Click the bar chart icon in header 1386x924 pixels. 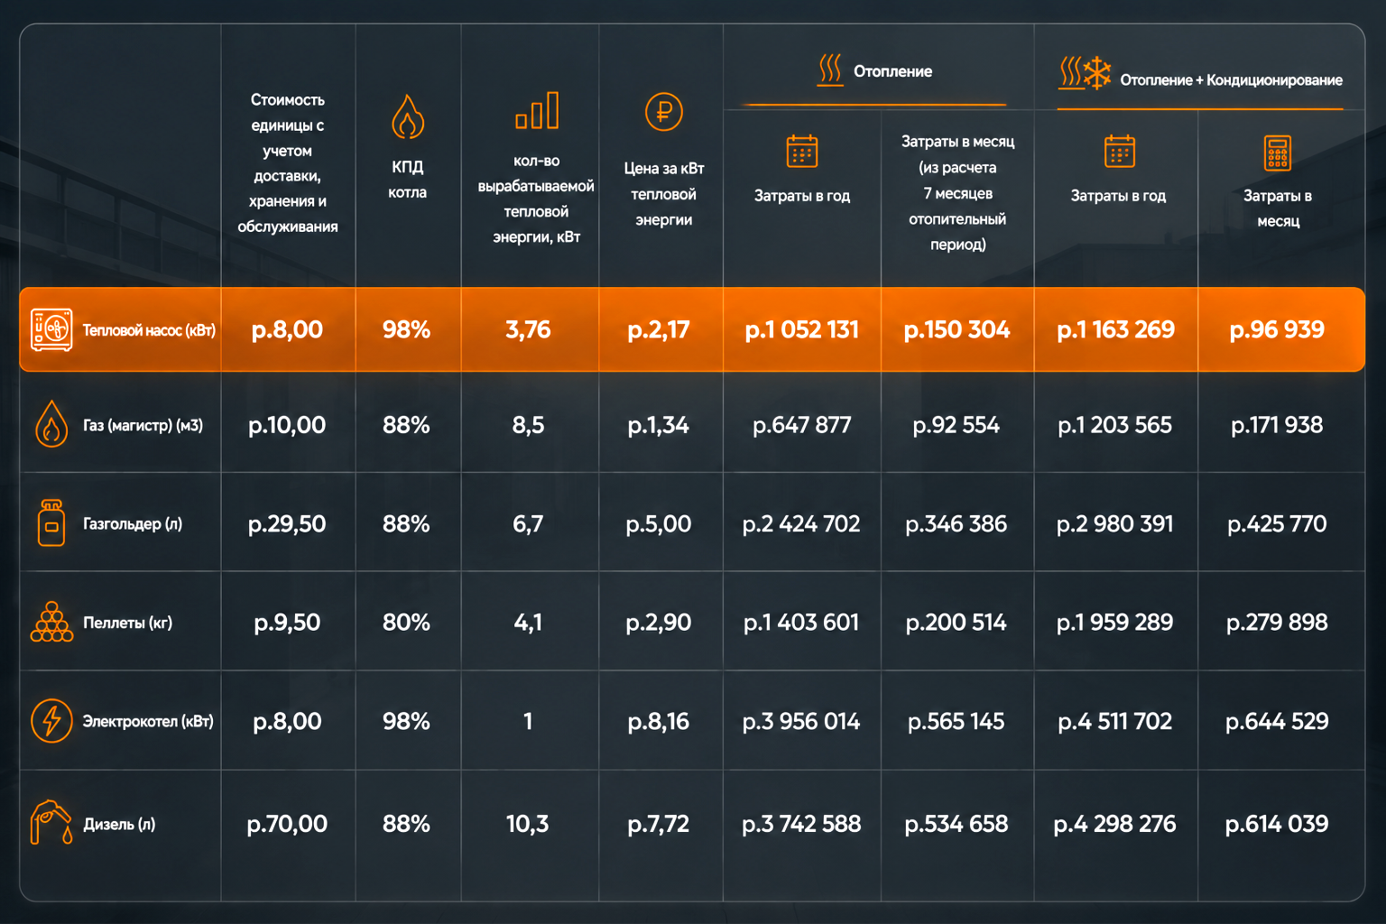(537, 110)
